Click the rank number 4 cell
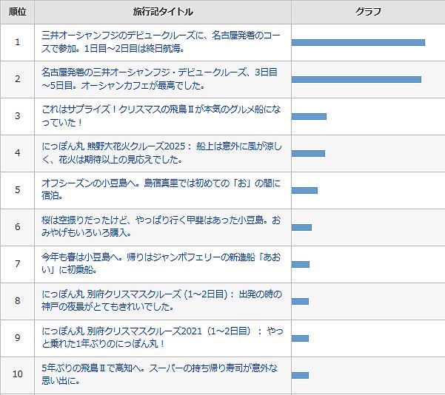Screen dimensions: 445x395 point(17,152)
